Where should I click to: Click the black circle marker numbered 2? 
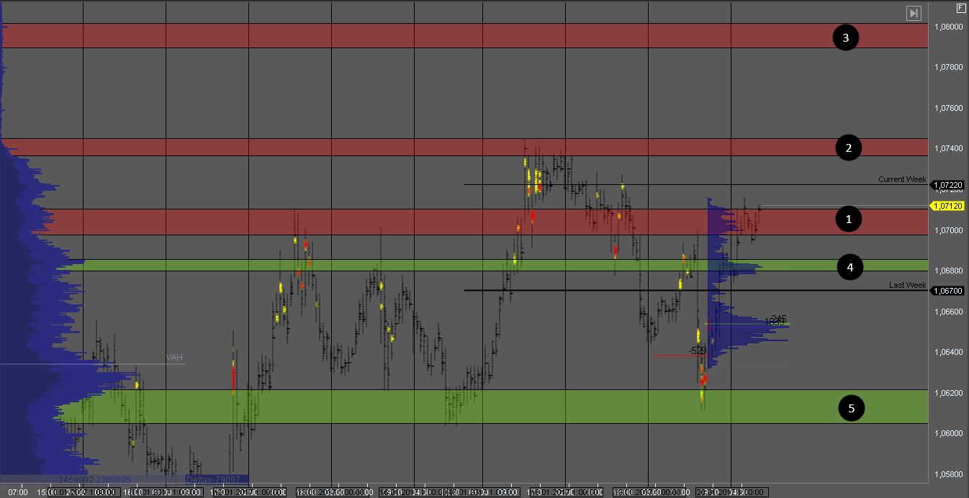pos(848,148)
